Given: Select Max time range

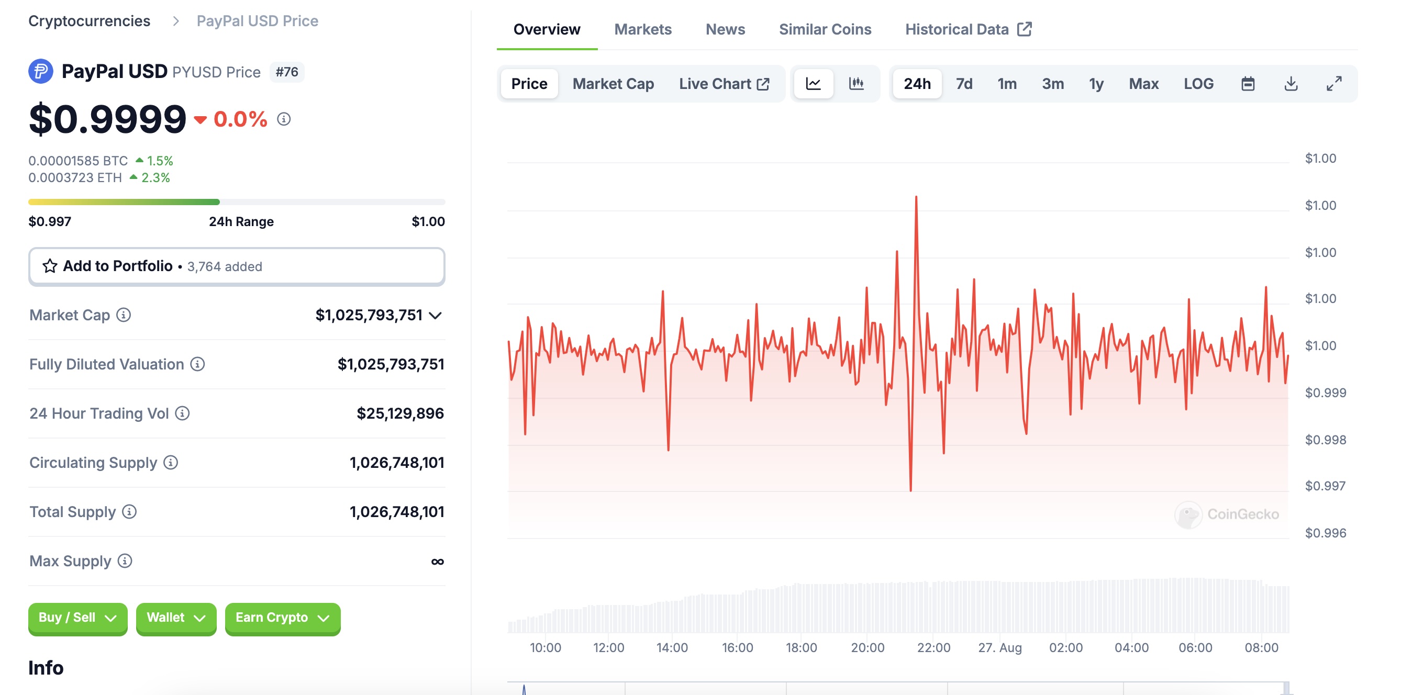Looking at the screenshot, I should 1143,84.
